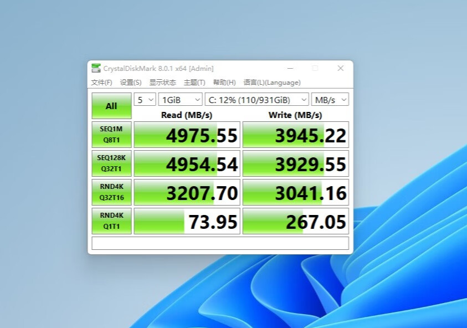Viewport: 467px width, 328px height.
Task: Open the 设置(S) menu
Action: pos(130,83)
